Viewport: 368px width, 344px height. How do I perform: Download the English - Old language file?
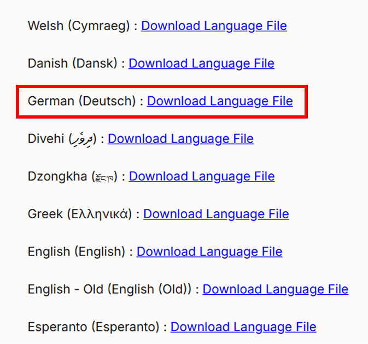point(276,290)
